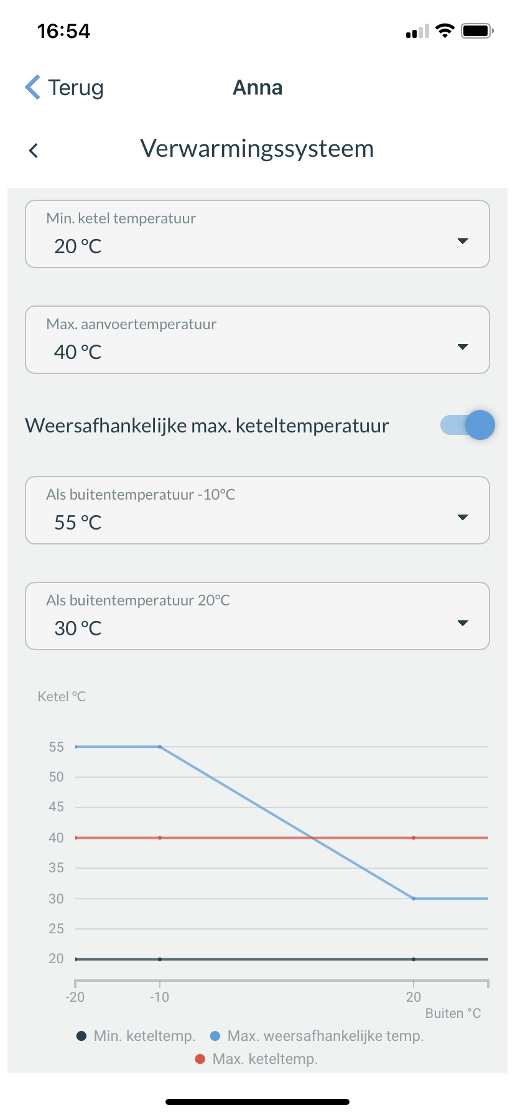Click the red line point at 20 on chart
This screenshot has height=1115, width=515.
(414, 838)
